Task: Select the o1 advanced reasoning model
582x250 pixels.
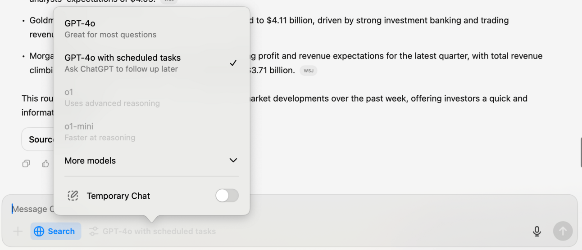Action: 151,98
